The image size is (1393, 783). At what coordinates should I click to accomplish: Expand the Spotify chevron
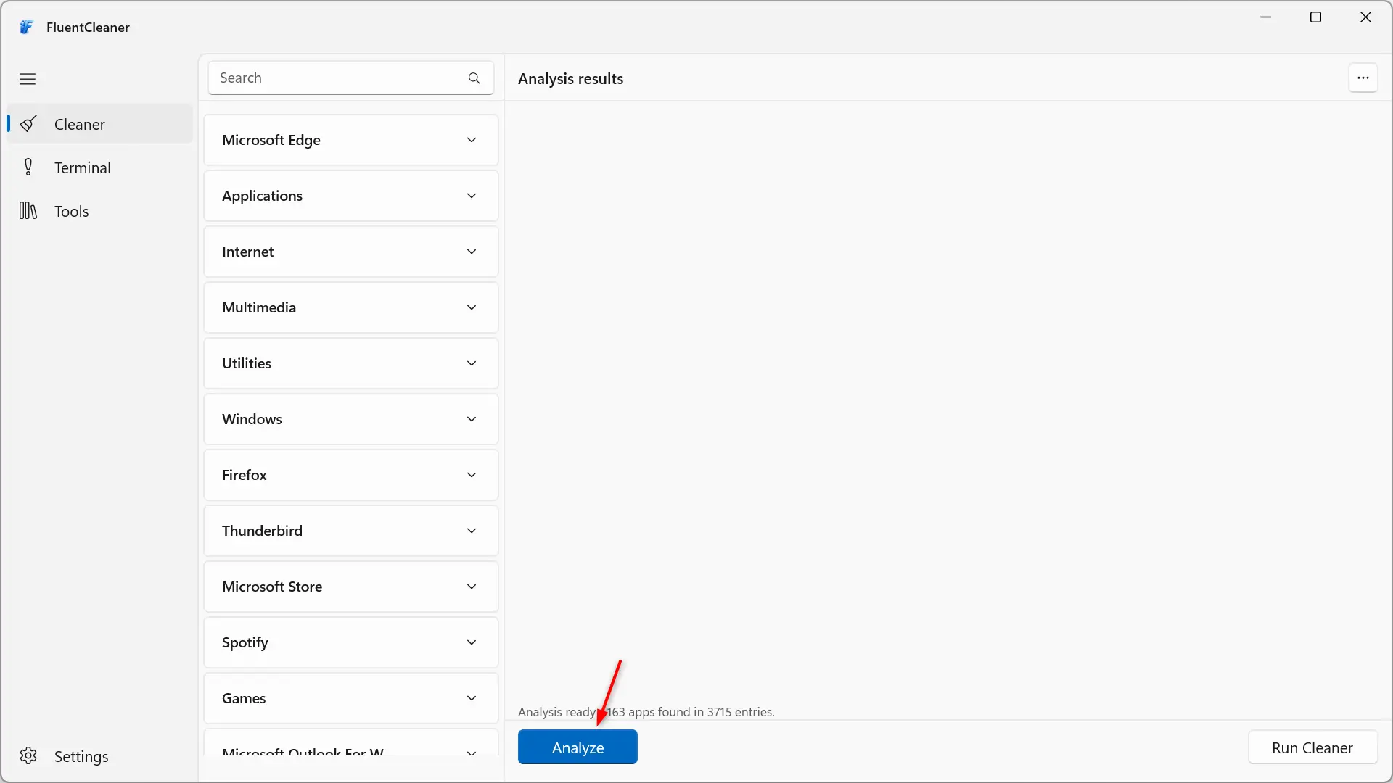(472, 642)
